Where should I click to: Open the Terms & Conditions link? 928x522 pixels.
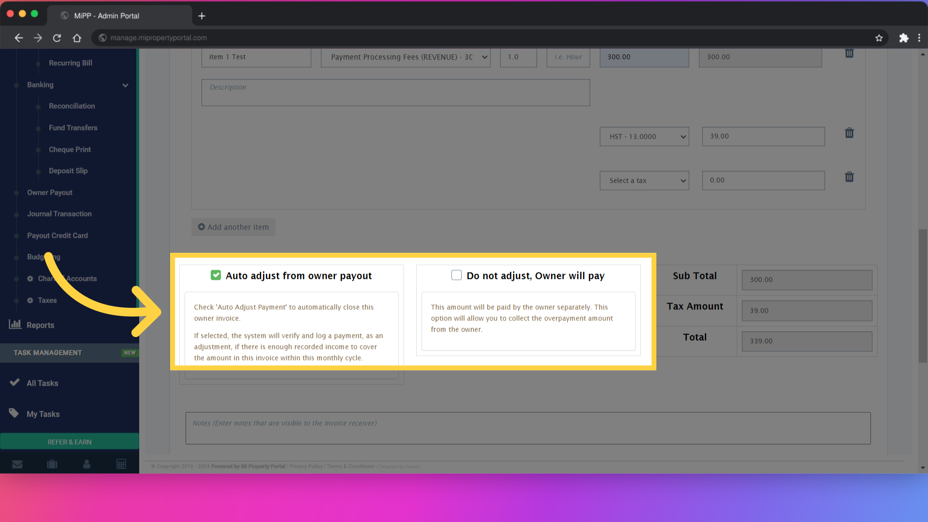(350, 466)
